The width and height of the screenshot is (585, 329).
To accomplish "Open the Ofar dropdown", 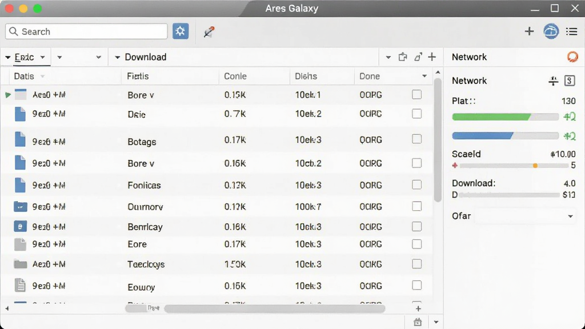I will pos(525,216).
